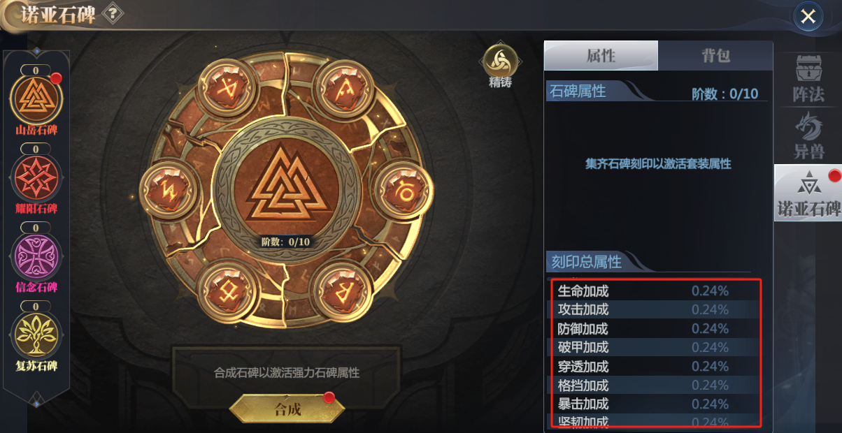
Task: Open the 异兽 beast sidebar icon
Action: coord(808,135)
